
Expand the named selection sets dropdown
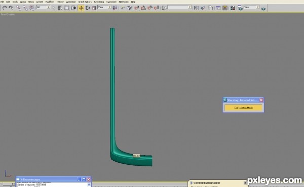(x=179, y=7)
